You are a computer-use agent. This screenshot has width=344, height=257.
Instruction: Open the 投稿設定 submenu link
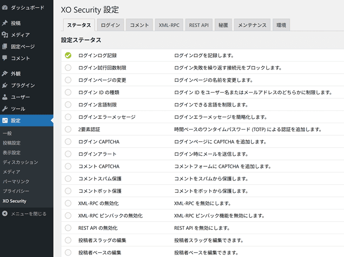(x=12, y=143)
